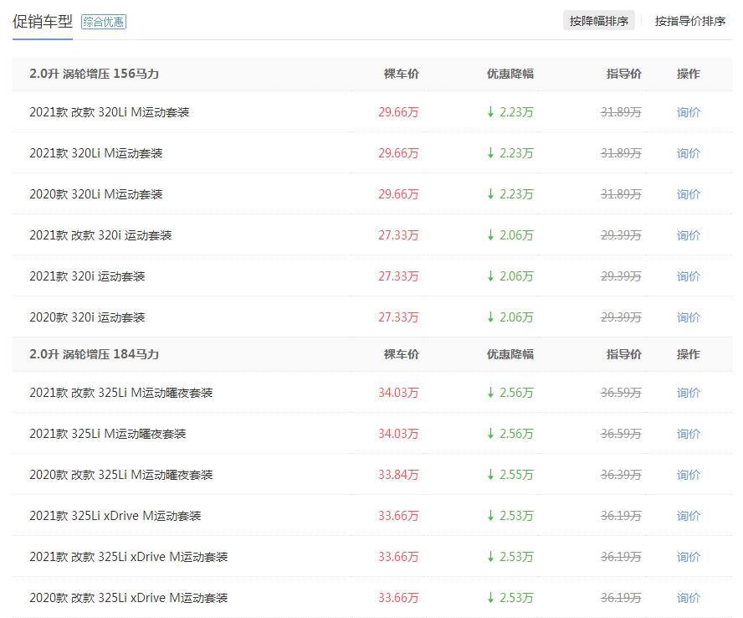This screenshot has width=743, height=618.
Task: Click discount 2.23万 of 2021款 改款 320Li
Action: tap(510, 112)
